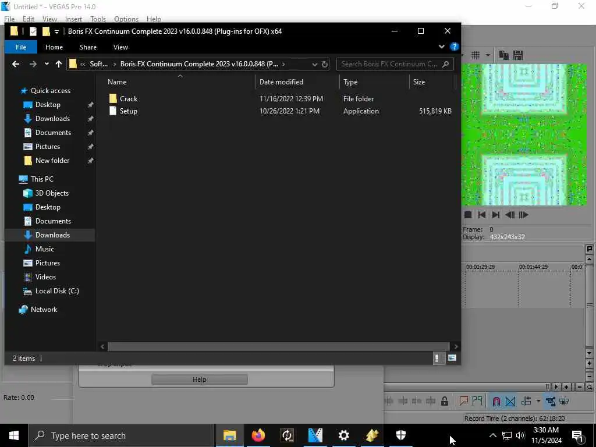596x447 pixels.
Task: Copy preview snapshot to clipboard
Action: point(503,55)
